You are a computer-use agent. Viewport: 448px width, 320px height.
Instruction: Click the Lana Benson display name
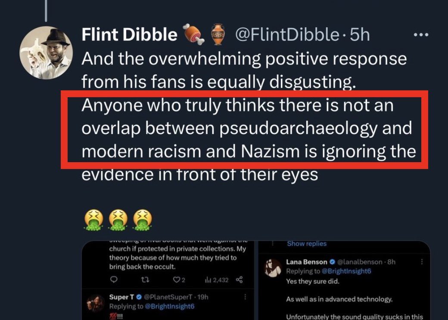coord(307,262)
